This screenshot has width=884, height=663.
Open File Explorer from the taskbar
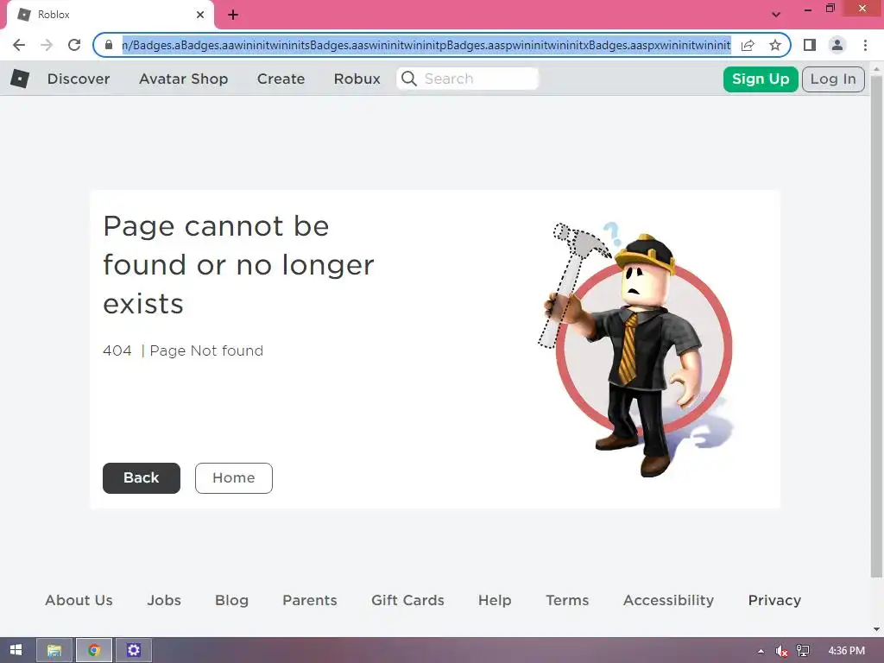click(x=54, y=650)
